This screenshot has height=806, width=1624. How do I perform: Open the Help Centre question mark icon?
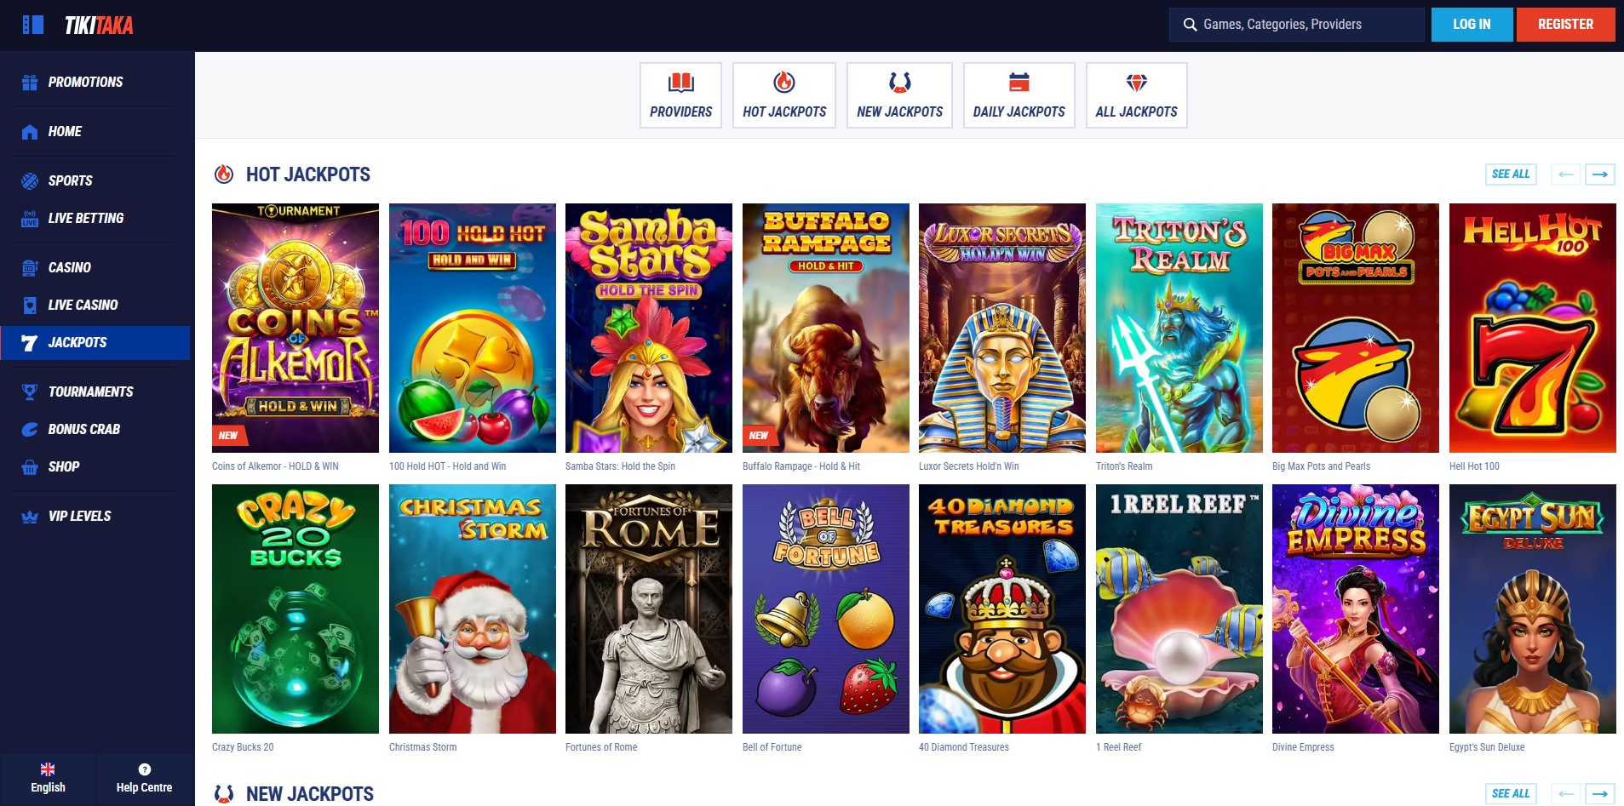145,769
